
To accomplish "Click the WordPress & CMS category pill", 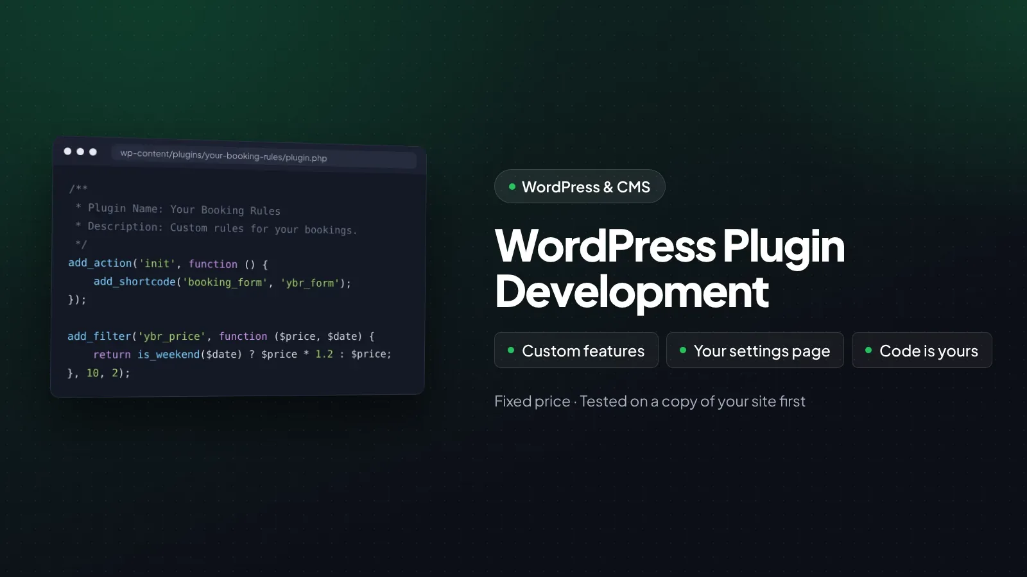I will (x=580, y=187).
